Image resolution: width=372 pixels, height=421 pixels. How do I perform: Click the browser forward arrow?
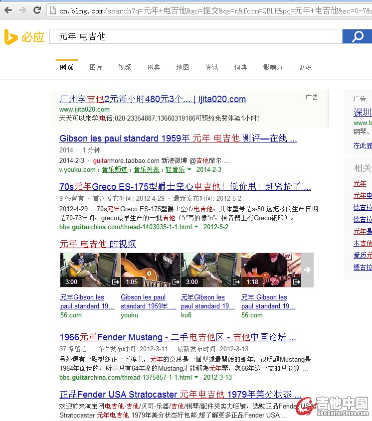point(23,10)
